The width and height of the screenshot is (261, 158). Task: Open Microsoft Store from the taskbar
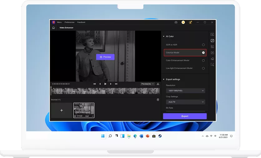[154, 136]
